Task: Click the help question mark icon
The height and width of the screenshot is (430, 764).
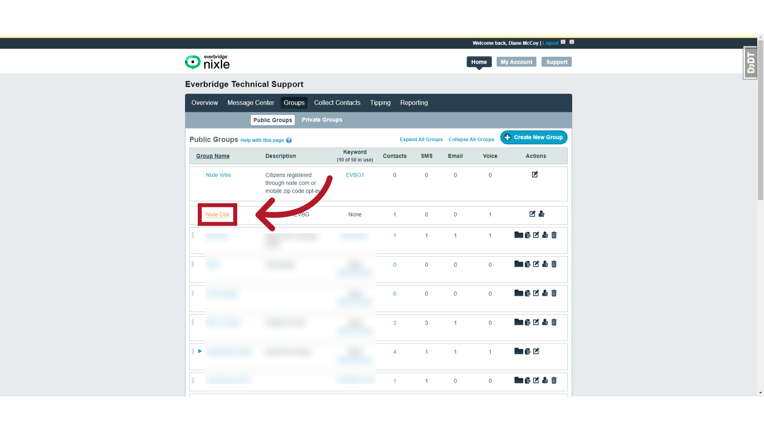Action: point(289,140)
